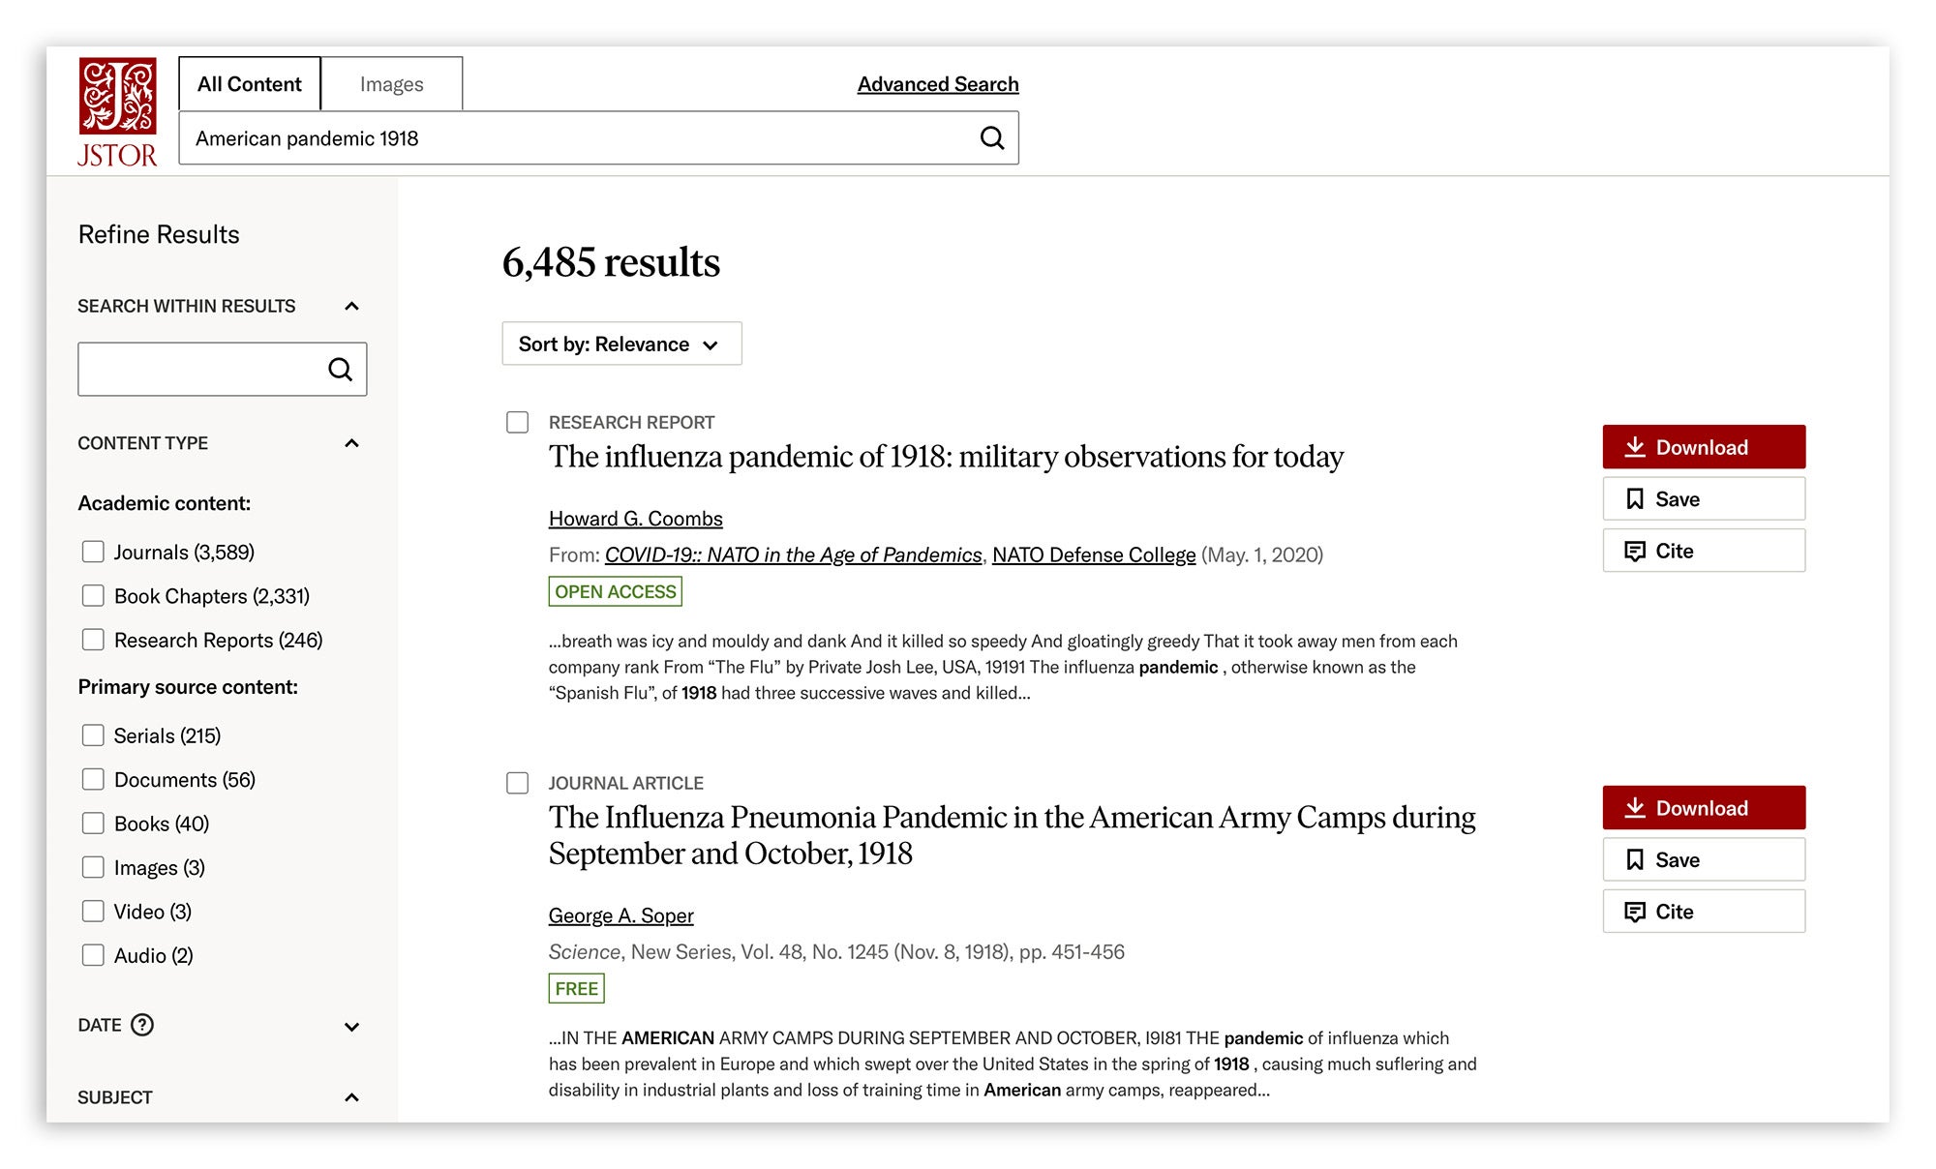Click the Search Within Results input field
1936x1169 pixels.
click(x=222, y=369)
